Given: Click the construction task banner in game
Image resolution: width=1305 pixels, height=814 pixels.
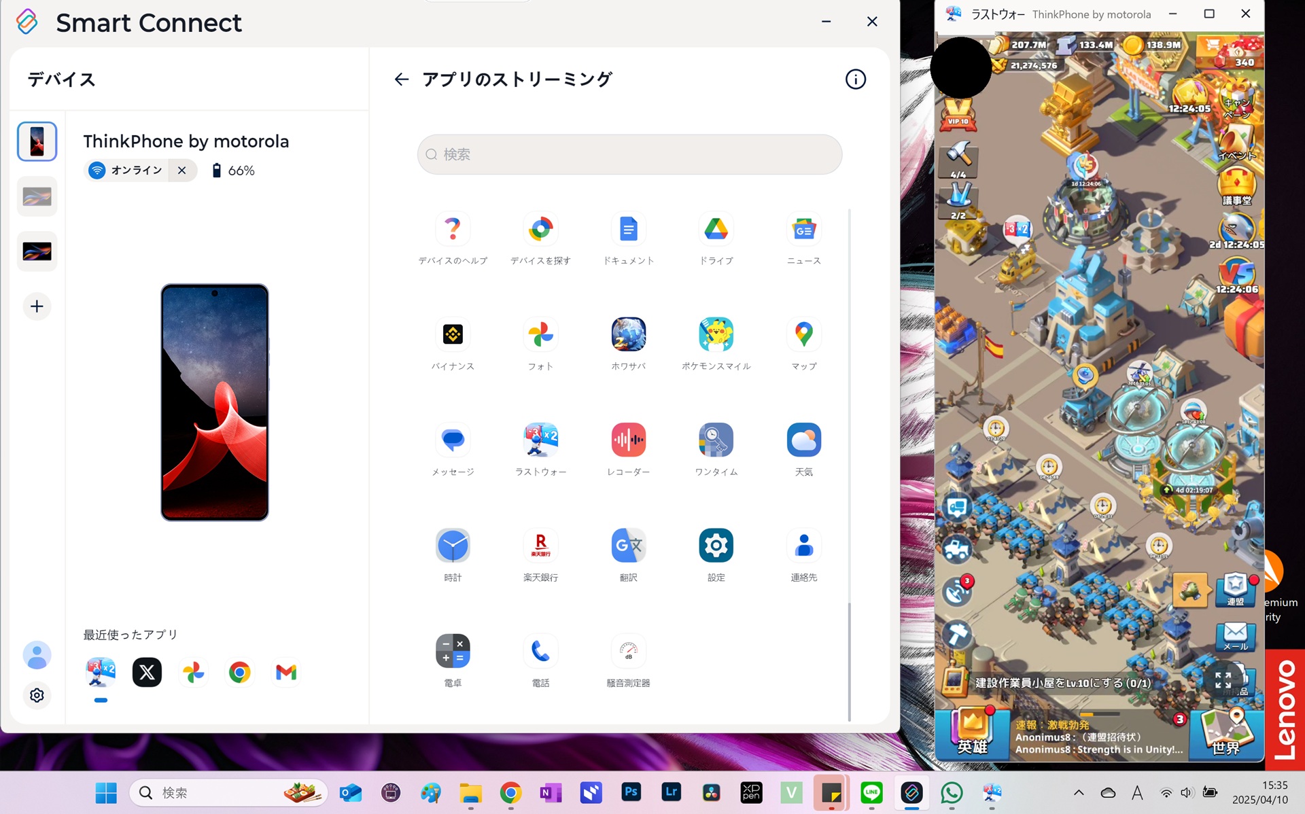Looking at the screenshot, I should pos(1064,683).
